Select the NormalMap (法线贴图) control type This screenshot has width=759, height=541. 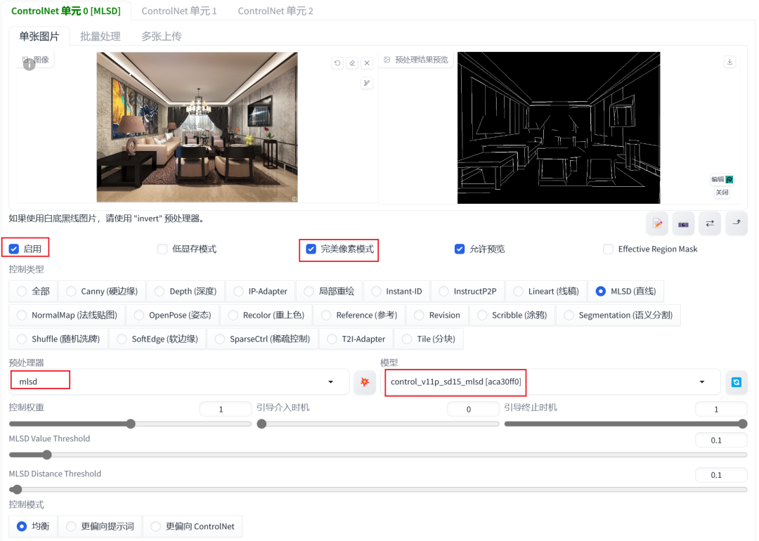pyautogui.click(x=67, y=315)
